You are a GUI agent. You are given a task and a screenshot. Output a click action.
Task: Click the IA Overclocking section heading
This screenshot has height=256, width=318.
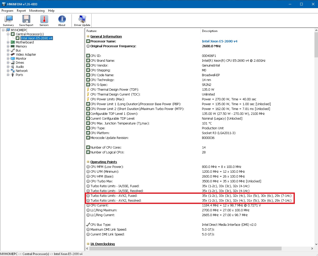tap(103, 244)
